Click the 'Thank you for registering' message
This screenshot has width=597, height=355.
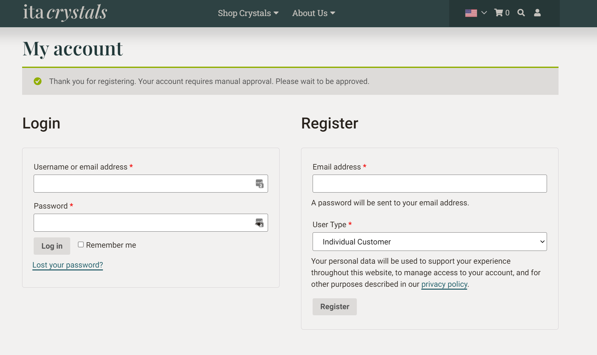point(209,81)
